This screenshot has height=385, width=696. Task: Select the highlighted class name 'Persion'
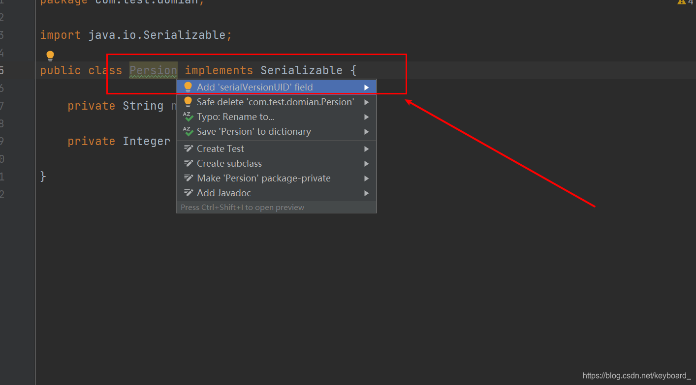tap(153, 70)
